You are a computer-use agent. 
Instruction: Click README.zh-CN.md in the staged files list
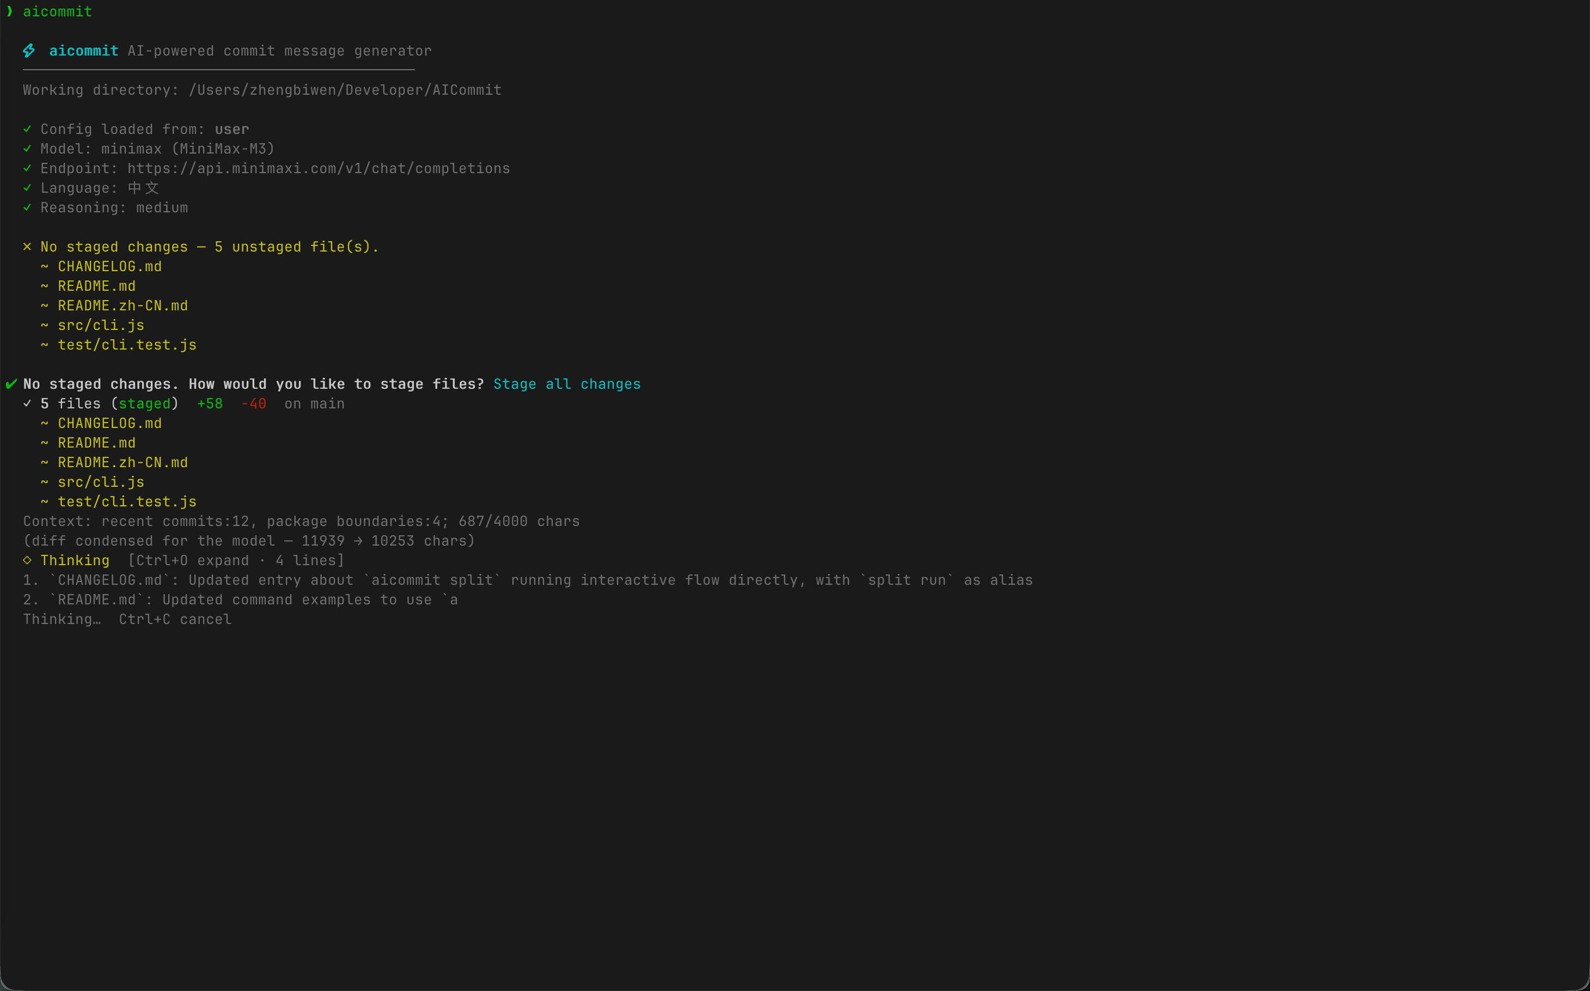(x=123, y=463)
